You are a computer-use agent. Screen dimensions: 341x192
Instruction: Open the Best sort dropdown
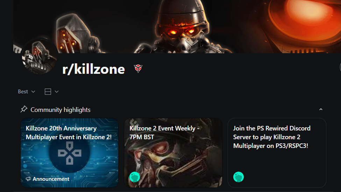click(x=27, y=92)
